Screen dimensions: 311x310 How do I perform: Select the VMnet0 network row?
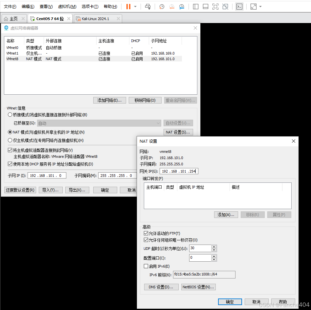(94, 48)
